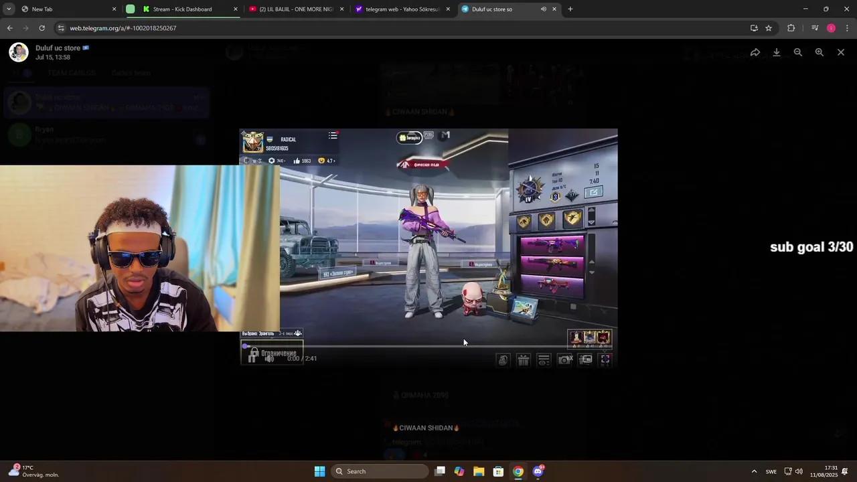Toggle video fullscreen mode
This screenshot has height=482, width=857.
click(x=605, y=359)
